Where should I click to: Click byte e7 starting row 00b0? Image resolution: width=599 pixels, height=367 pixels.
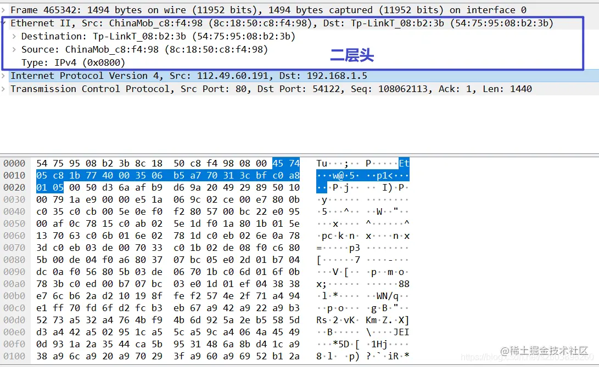point(42,296)
